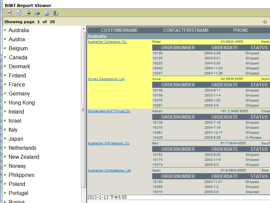
Task: Select Philippines in the TOC list
Action: pyautogui.click(x=21, y=175)
